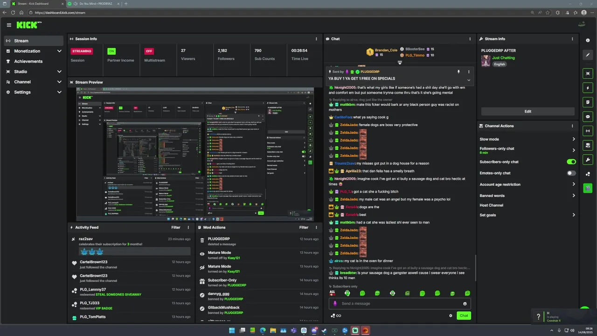Open Banned words chevron
The width and height of the screenshot is (597, 336).
[574, 196]
